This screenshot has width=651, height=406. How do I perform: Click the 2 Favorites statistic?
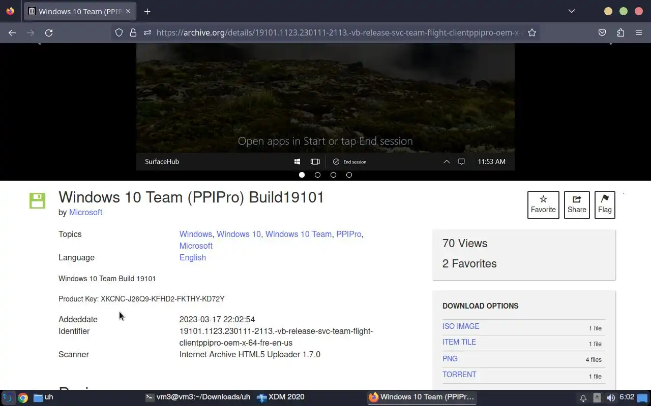(x=469, y=263)
